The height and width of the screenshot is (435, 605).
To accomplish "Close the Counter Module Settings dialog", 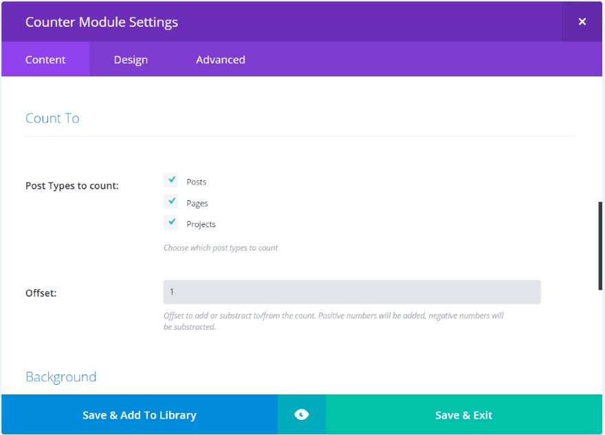I will [582, 21].
